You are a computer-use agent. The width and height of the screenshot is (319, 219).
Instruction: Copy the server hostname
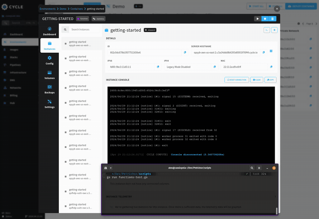coord(264,53)
